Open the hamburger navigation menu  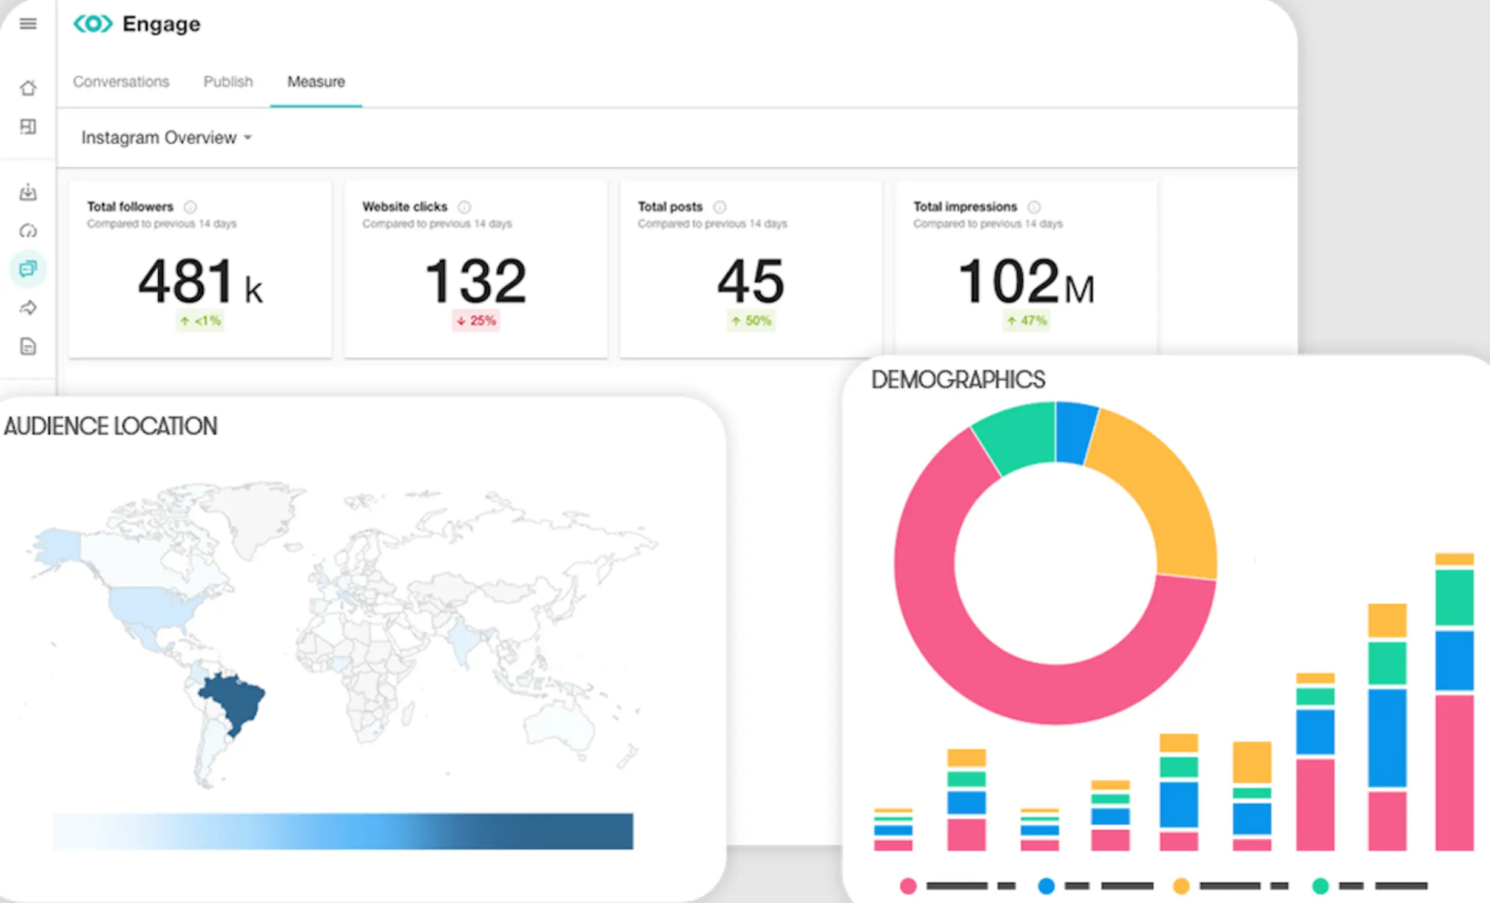click(27, 24)
